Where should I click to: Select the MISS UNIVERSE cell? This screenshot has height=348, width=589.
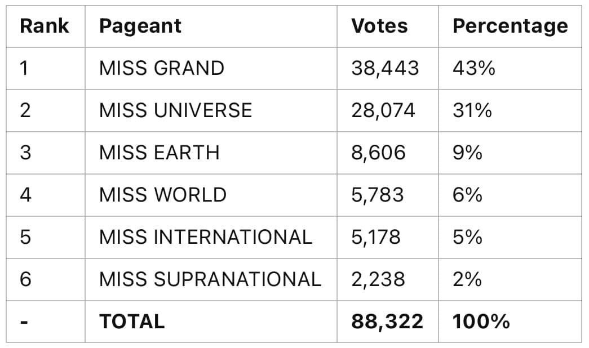coord(175,110)
